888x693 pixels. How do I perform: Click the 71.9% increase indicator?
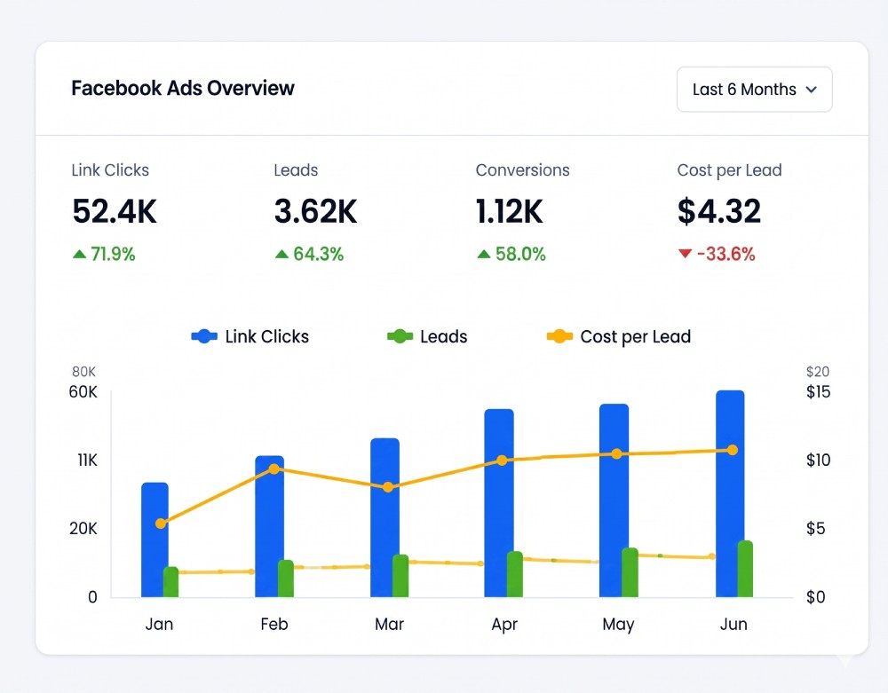[x=104, y=255]
